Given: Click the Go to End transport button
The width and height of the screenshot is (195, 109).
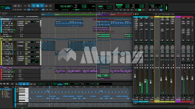Looking at the screenshot, I should pyautogui.click(x=132, y=10).
